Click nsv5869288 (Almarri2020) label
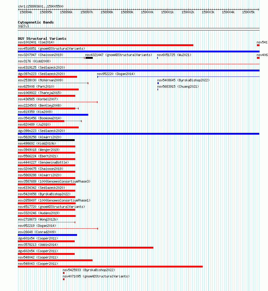This screenshot has width=268, height=291. coord(40,175)
